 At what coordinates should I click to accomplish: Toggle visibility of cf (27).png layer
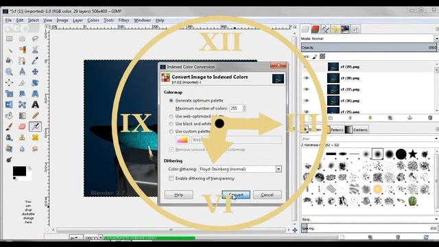coord(307,89)
